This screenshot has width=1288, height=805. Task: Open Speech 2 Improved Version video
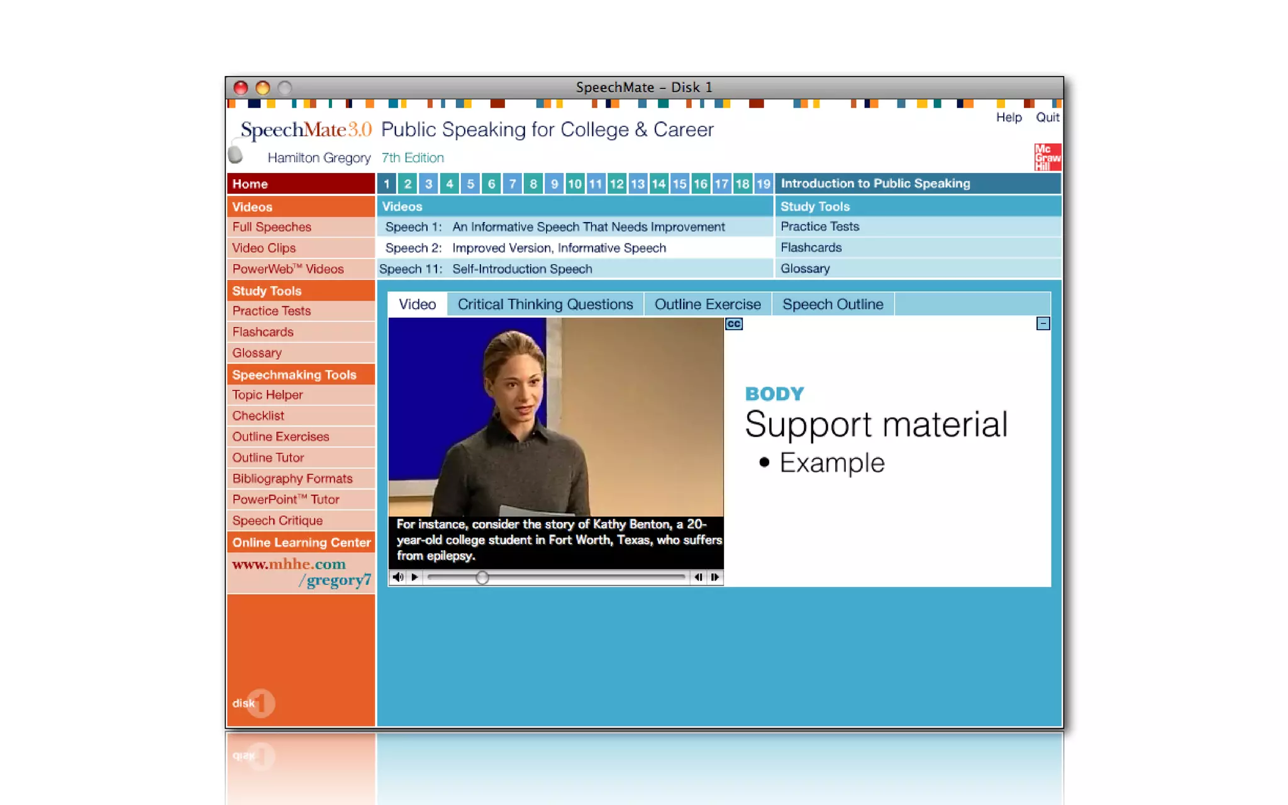[558, 248]
